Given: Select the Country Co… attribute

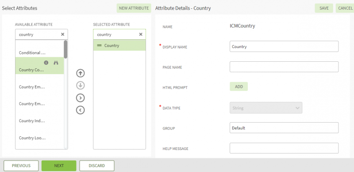Looking at the screenshot, I should coord(39,66).
